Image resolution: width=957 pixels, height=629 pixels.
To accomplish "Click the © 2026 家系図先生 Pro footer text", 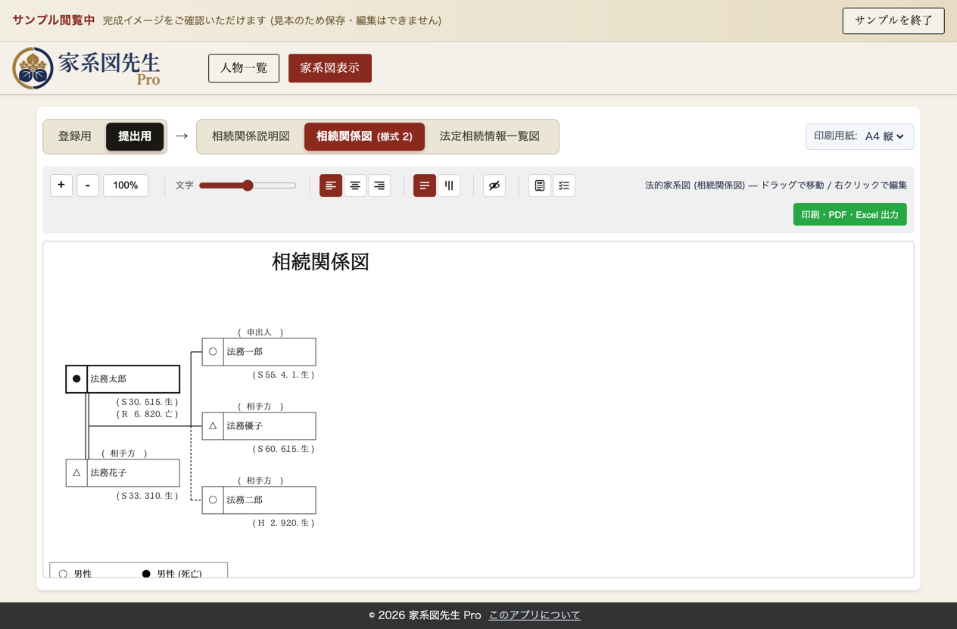I will click(x=425, y=615).
